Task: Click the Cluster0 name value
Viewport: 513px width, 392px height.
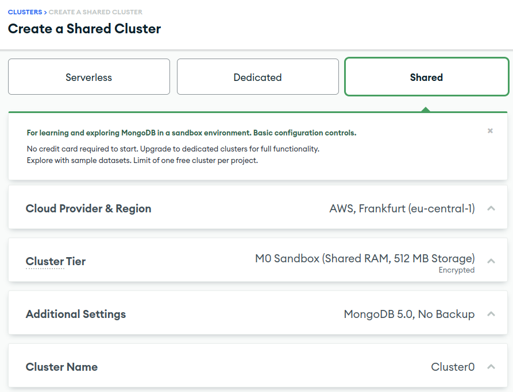Action: tap(453, 367)
